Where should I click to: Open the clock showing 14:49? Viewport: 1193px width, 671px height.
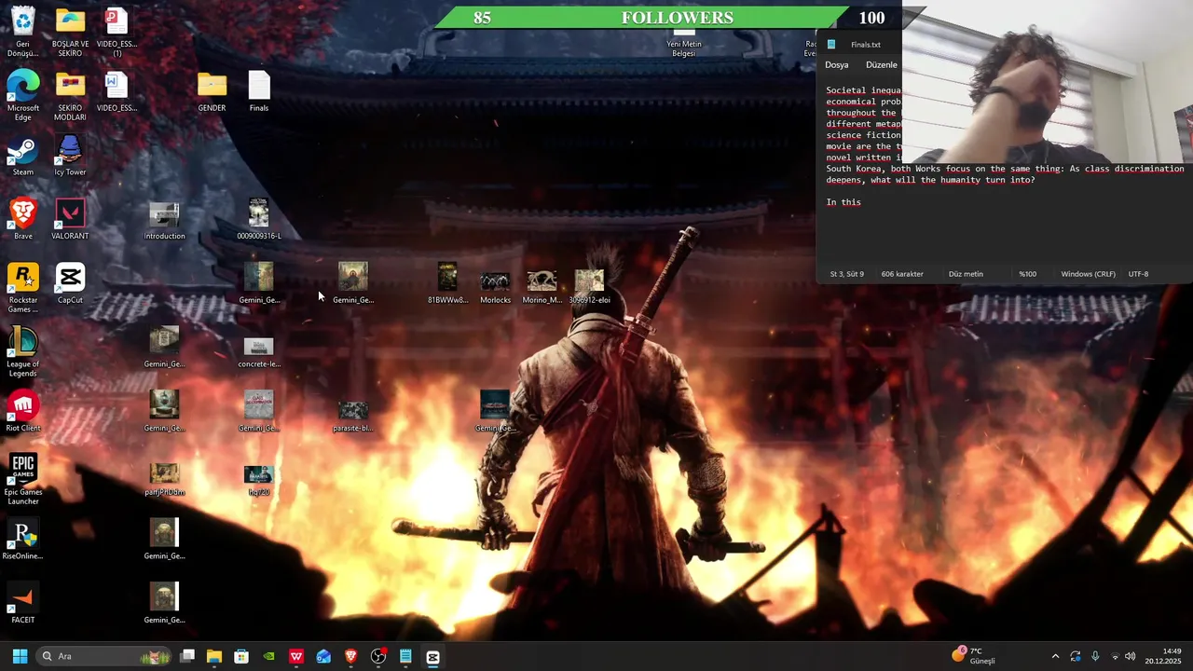click(1163, 656)
